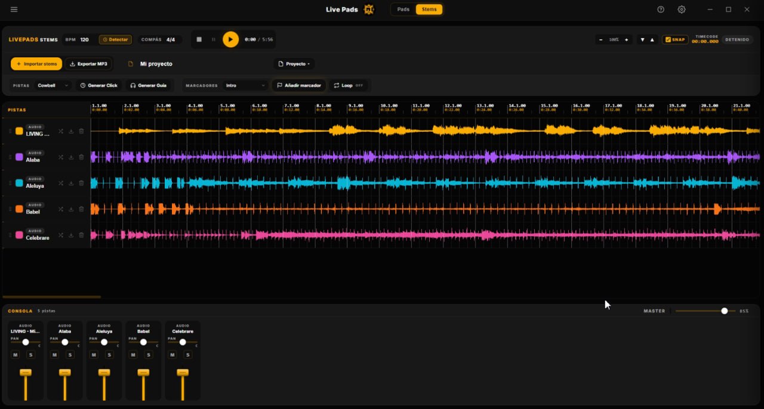Click Generar Guía button
Screen dimensions: 764x409
coord(149,85)
